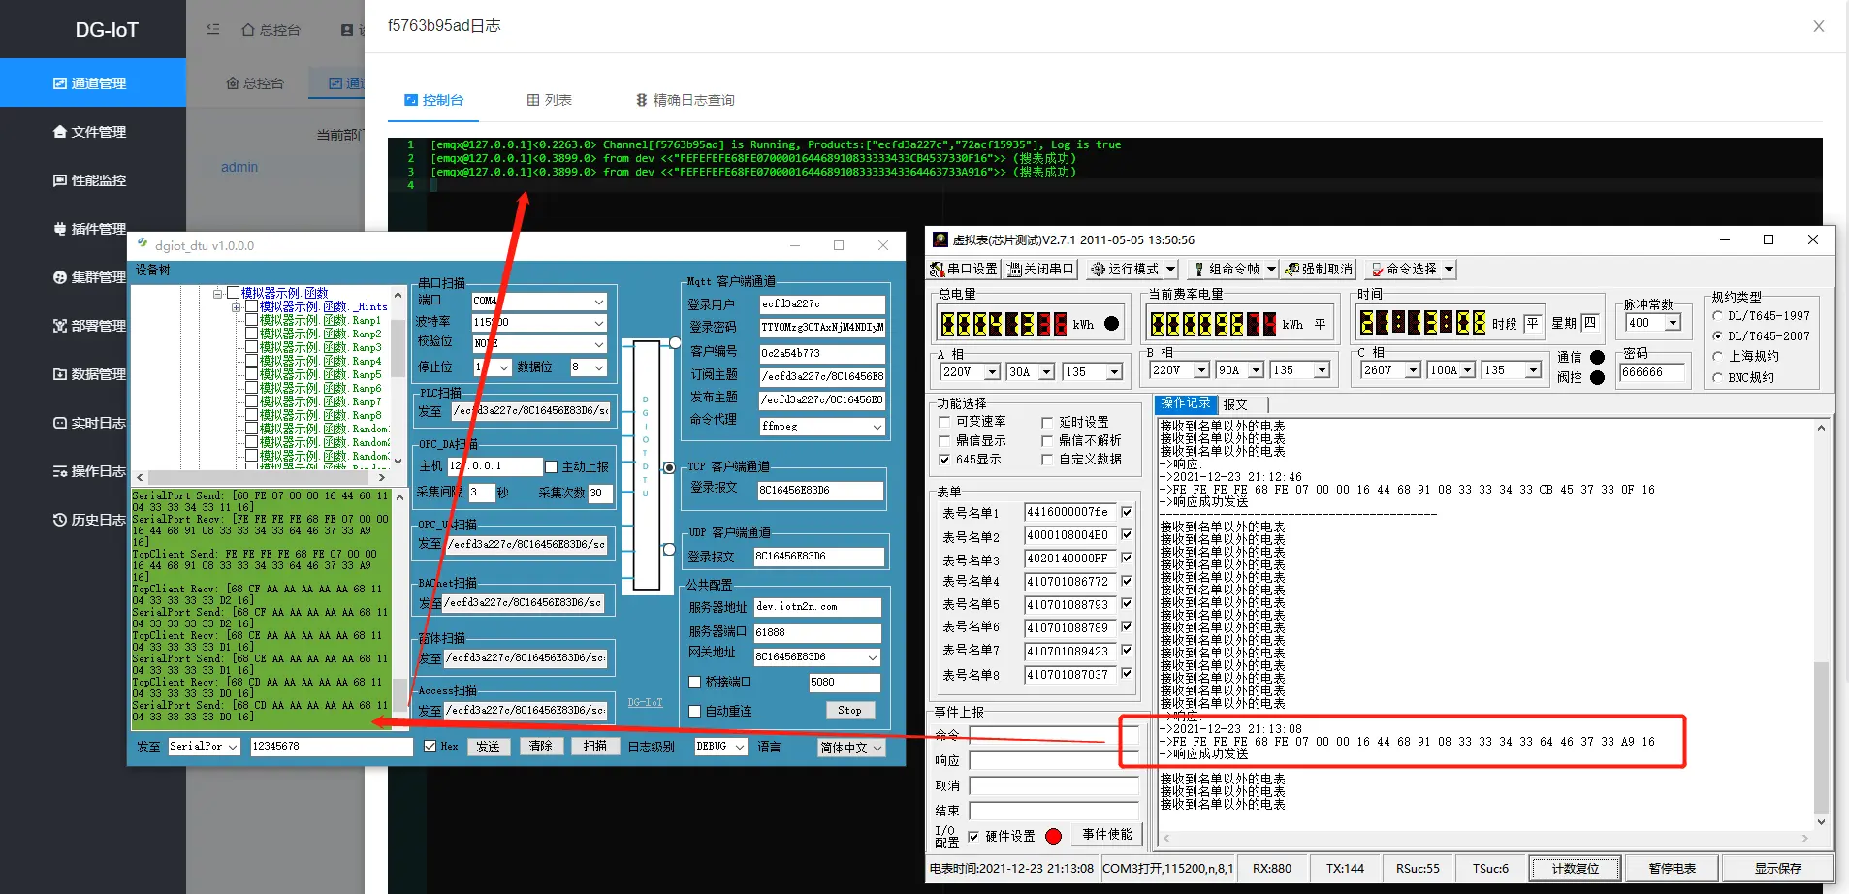Switch to the 列表 tab
Screen dimensions: 1849x894
pyautogui.click(x=549, y=100)
